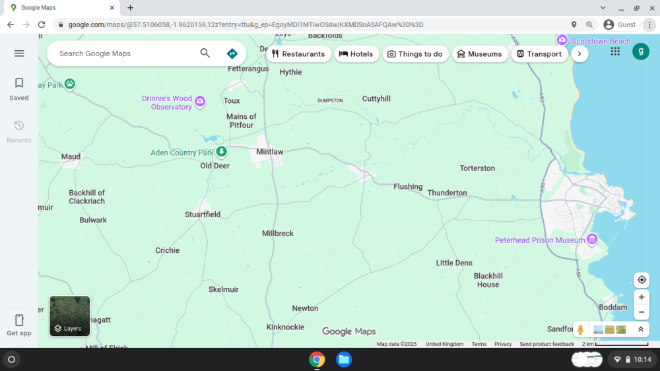Open the imagery thumbnails strip
The height and width of the screenshot is (371, 660).
[x=609, y=329]
